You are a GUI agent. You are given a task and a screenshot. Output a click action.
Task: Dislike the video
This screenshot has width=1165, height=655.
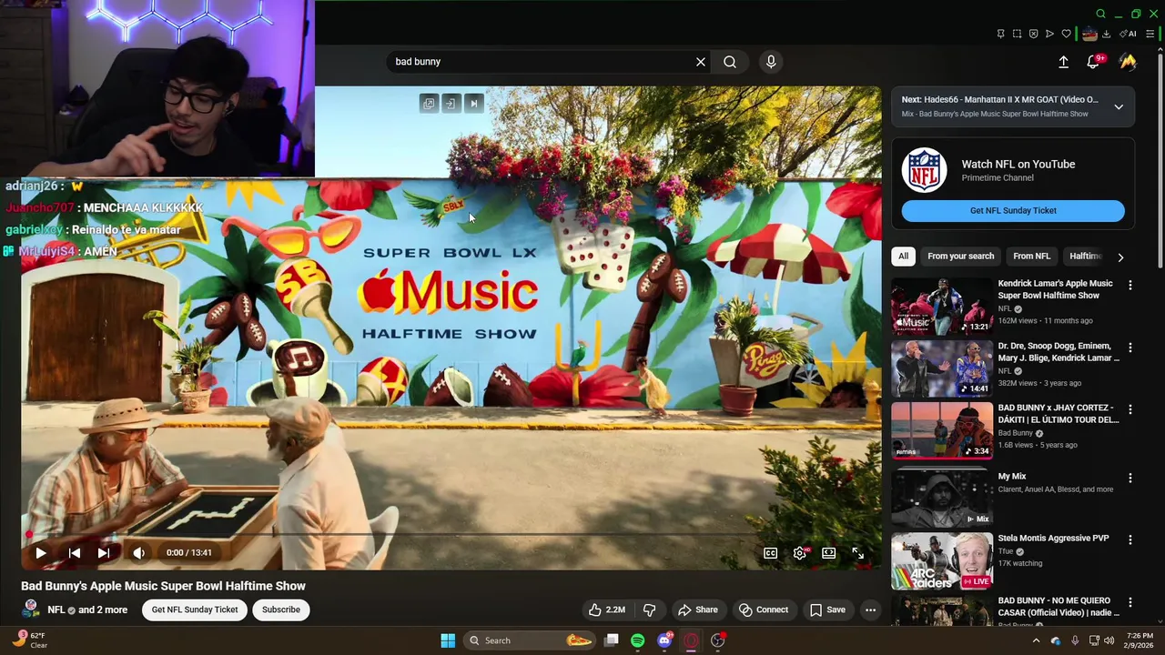[649, 610]
